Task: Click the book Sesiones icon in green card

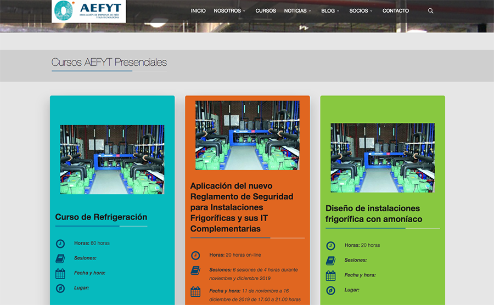Action: (330, 261)
